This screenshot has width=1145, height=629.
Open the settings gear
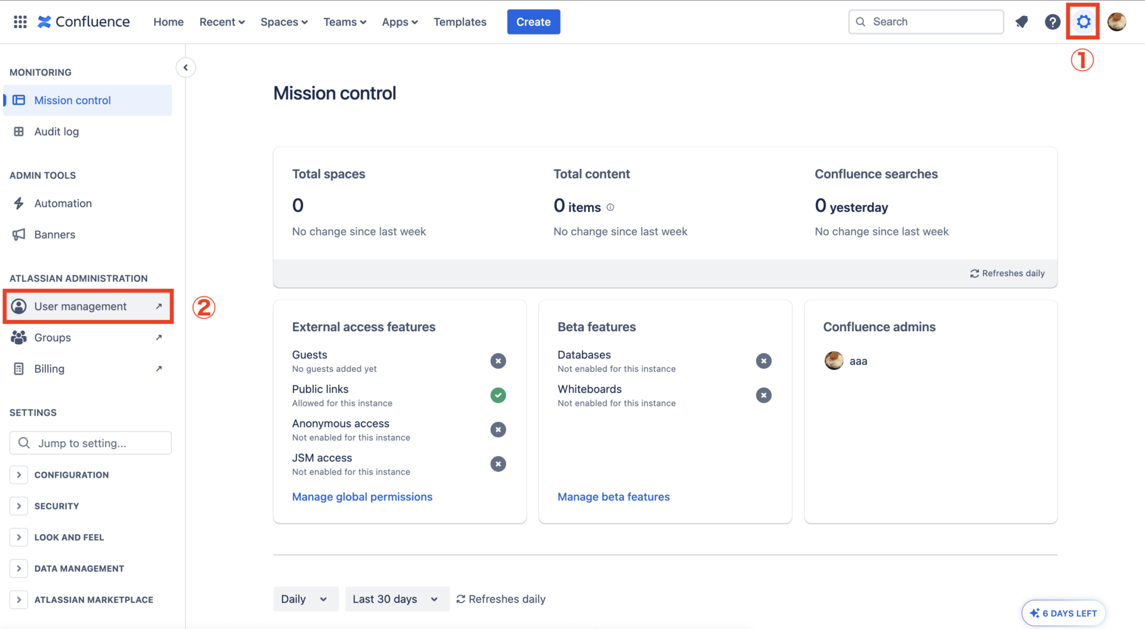[x=1084, y=21]
